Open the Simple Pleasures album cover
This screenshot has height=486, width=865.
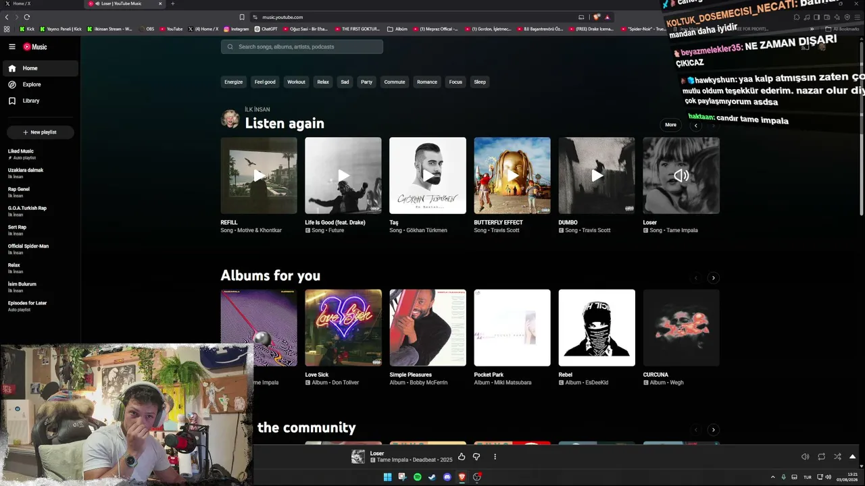tap(428, 328)
